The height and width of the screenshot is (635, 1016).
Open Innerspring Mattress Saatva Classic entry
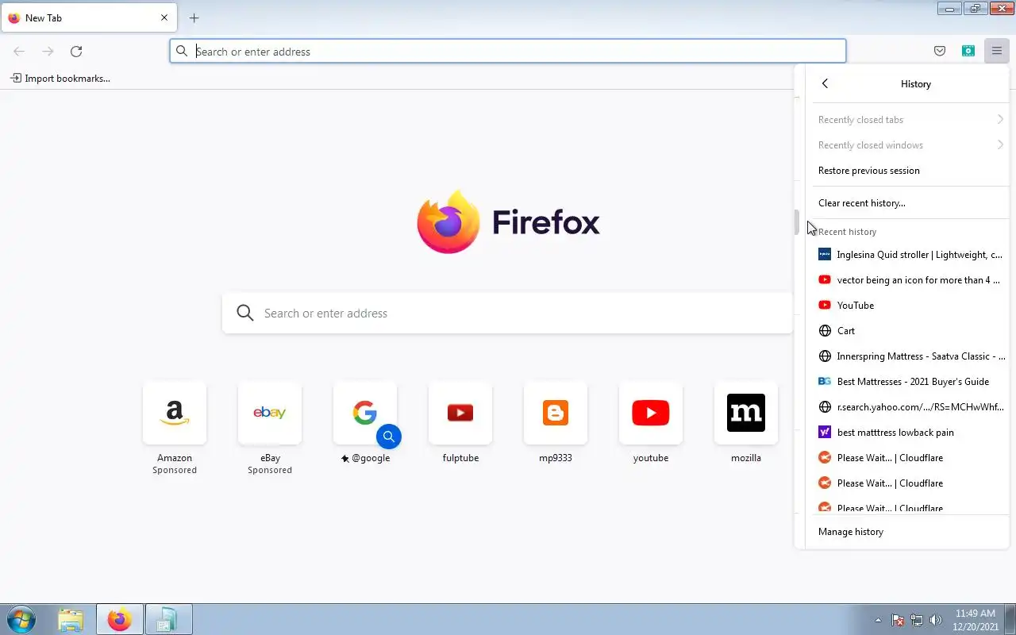coord(910,356)
